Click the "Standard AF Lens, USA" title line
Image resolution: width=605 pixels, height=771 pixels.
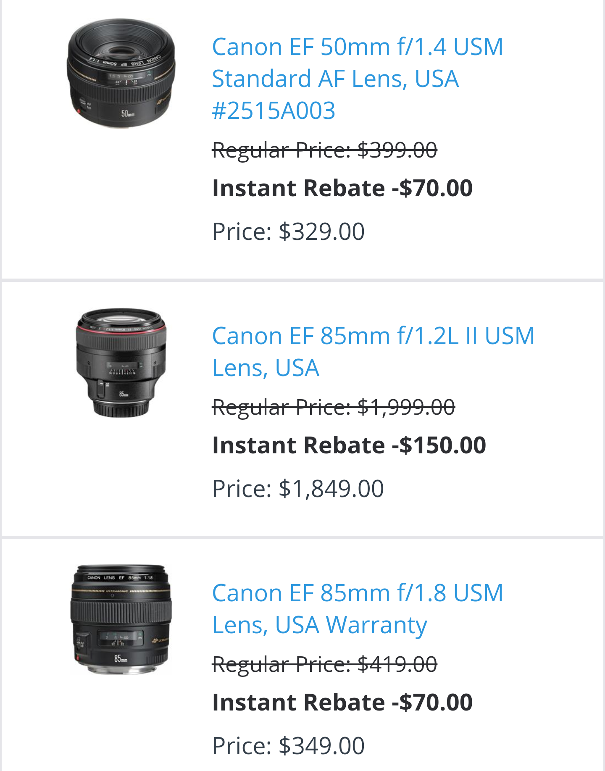(x=335, y=79)
